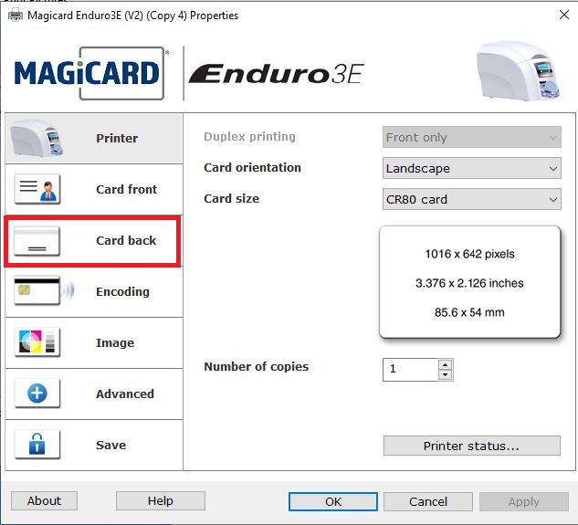Switch to the Card front tab
Image resolution: width=578 pixels, height=525 pixels.
(x=94, y=190)
